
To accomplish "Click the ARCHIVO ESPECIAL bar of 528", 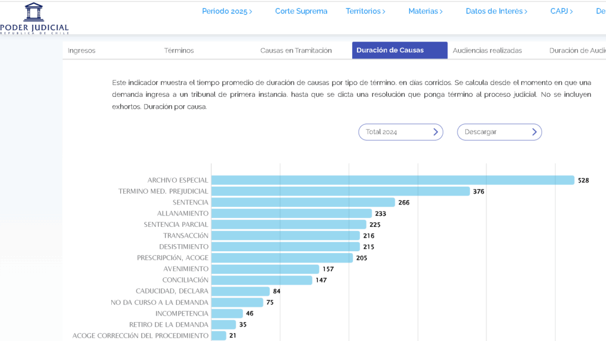I will point(392,180).
